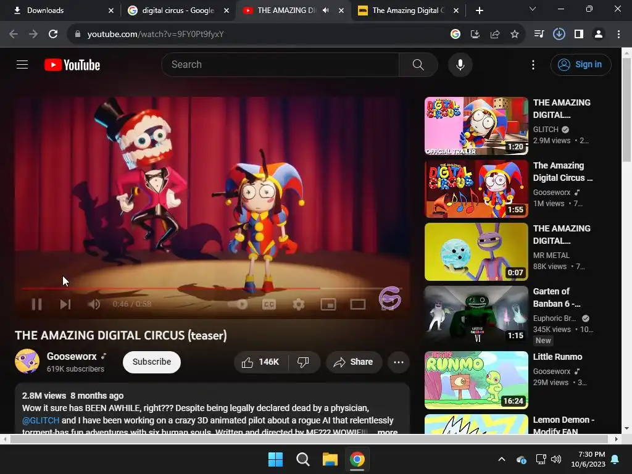Click Sign in
632x474 pixels.
(x=581, y=64)
